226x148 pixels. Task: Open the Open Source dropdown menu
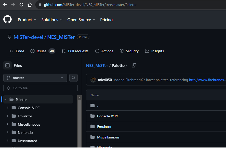click(x=81, y=20)
